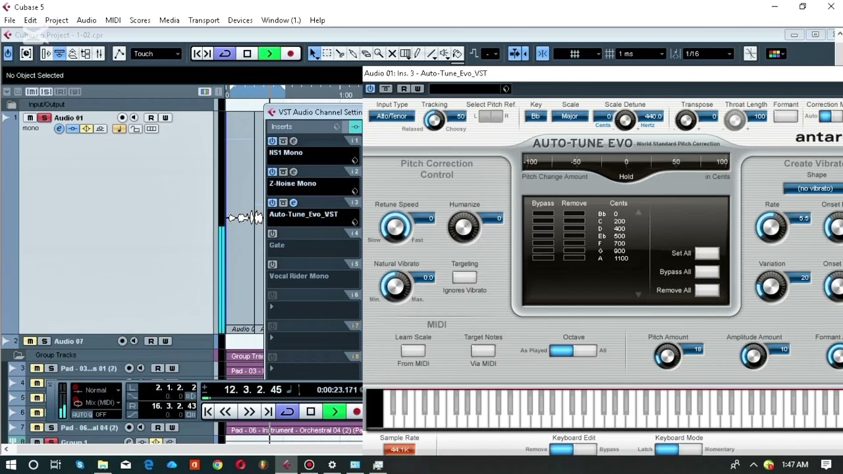
Task: Click Learn Scale From MIDI button
Action: (413, 351)
